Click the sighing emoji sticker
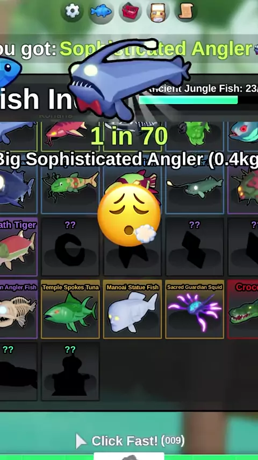Image resolution: width=258 pixels, height=460 pixels. [x=128, y=215]
